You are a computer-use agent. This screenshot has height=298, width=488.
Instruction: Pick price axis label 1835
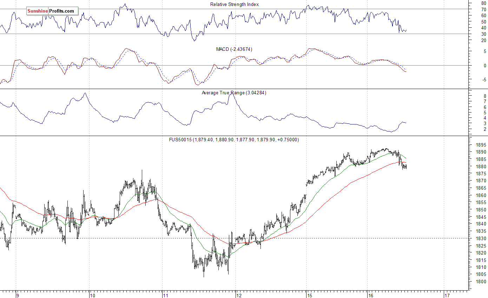pyautogui.click(x=482, y=231)
